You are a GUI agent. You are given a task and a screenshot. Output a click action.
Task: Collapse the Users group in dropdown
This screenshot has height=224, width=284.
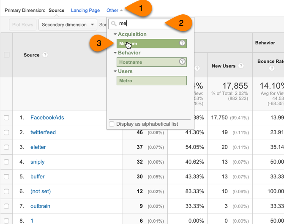115,71
